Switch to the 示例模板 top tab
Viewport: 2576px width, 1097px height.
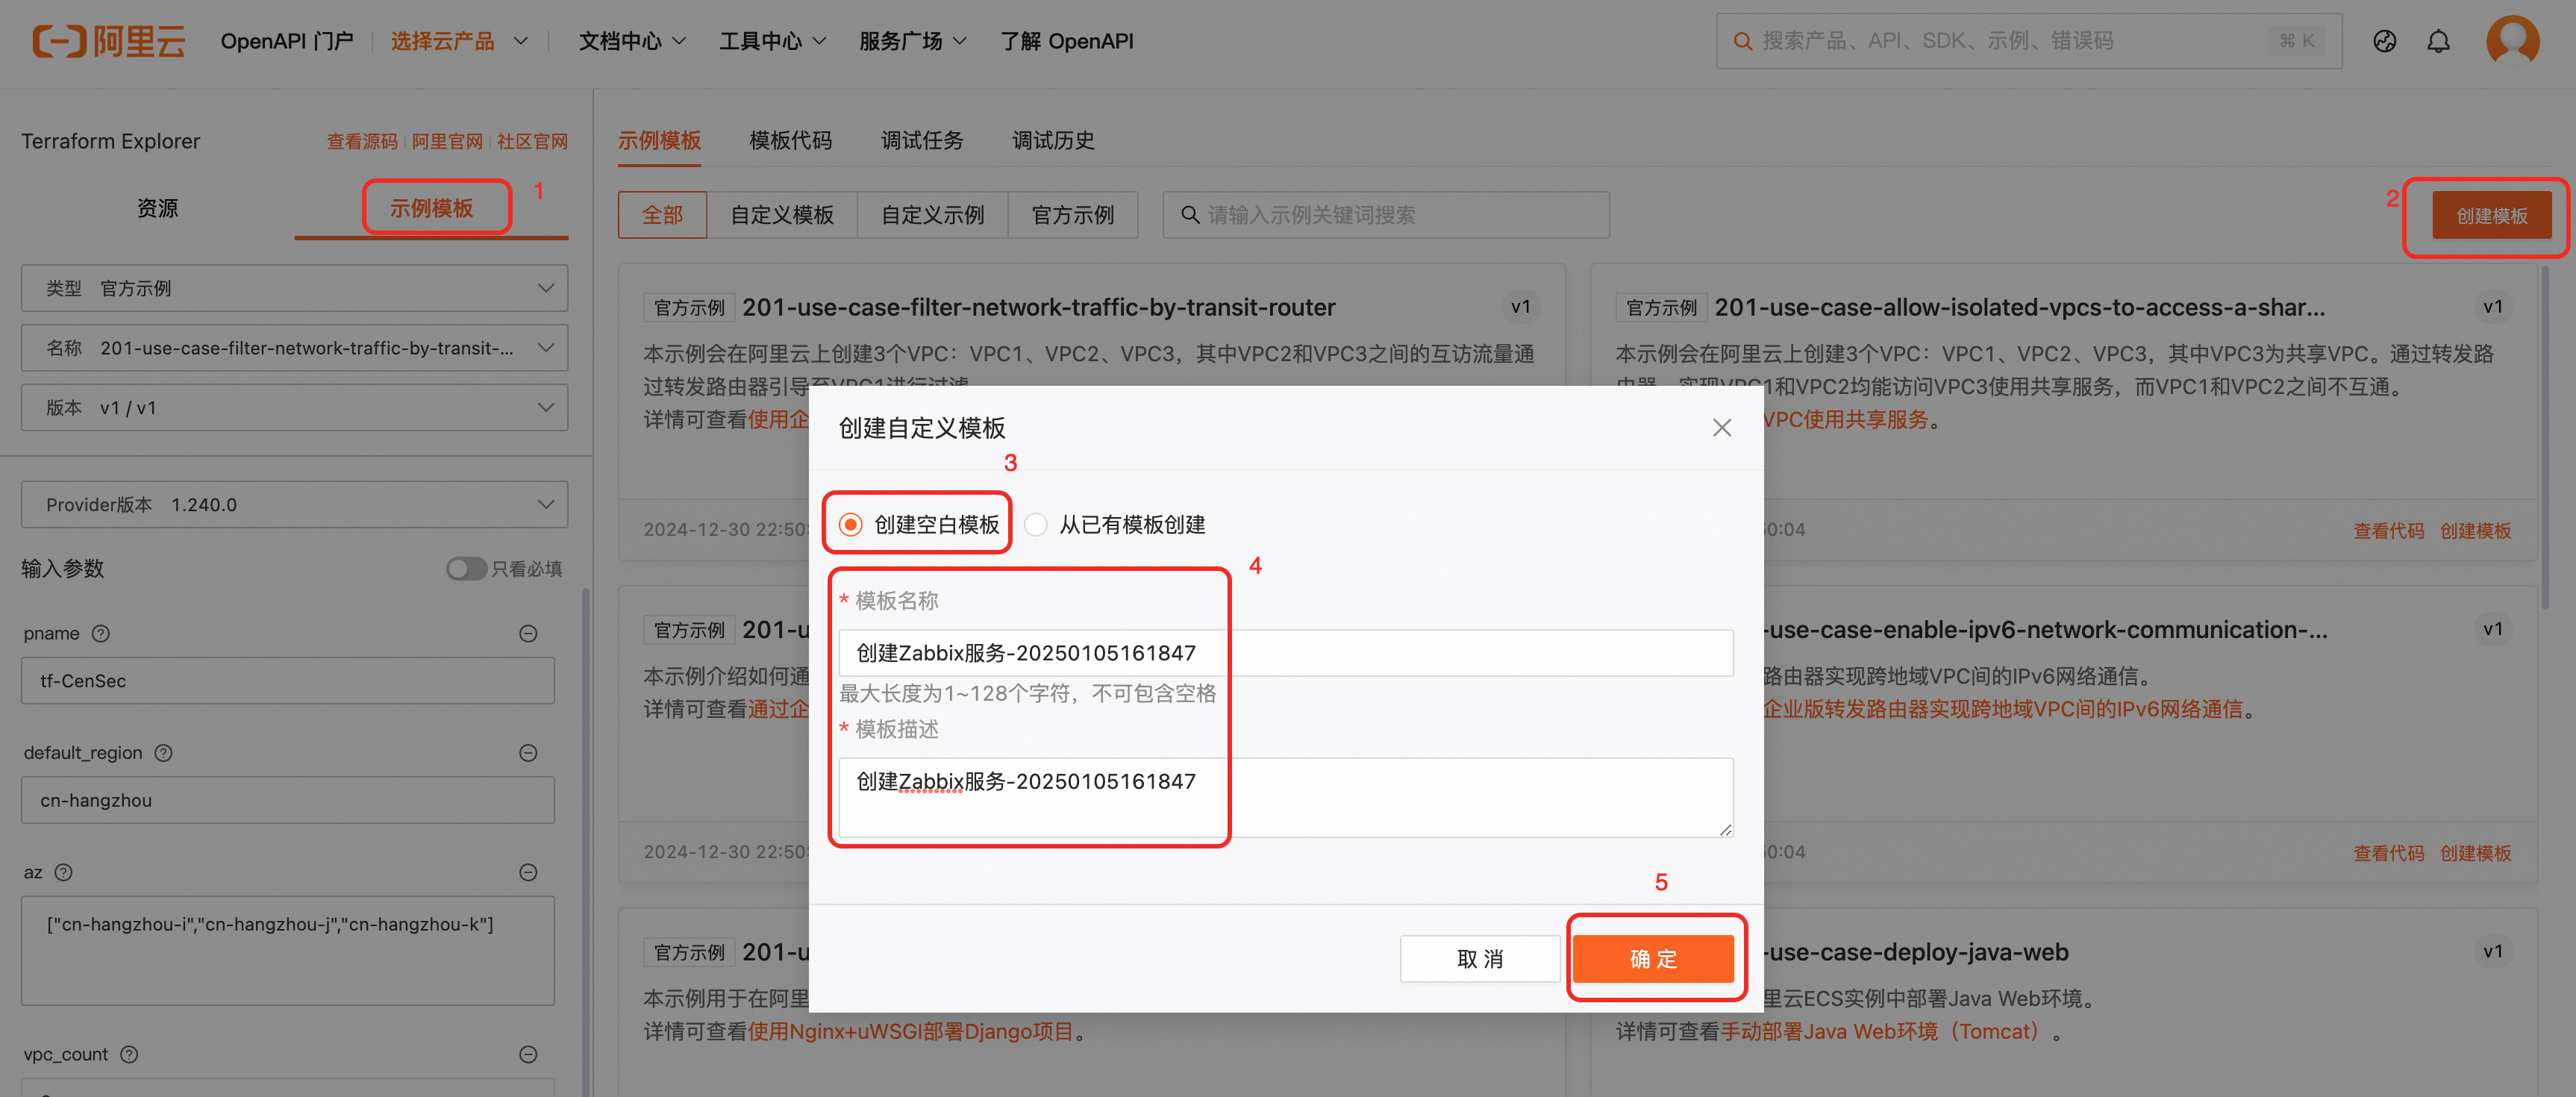[x=659, y=141]
